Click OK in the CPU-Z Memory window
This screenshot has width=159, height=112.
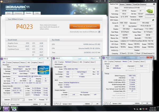[x=147, y=103]
